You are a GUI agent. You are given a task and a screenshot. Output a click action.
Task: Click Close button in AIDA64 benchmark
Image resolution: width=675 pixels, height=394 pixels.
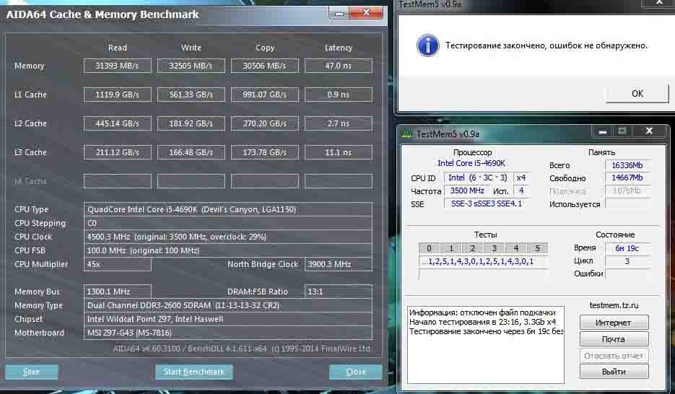pos(356,372)
